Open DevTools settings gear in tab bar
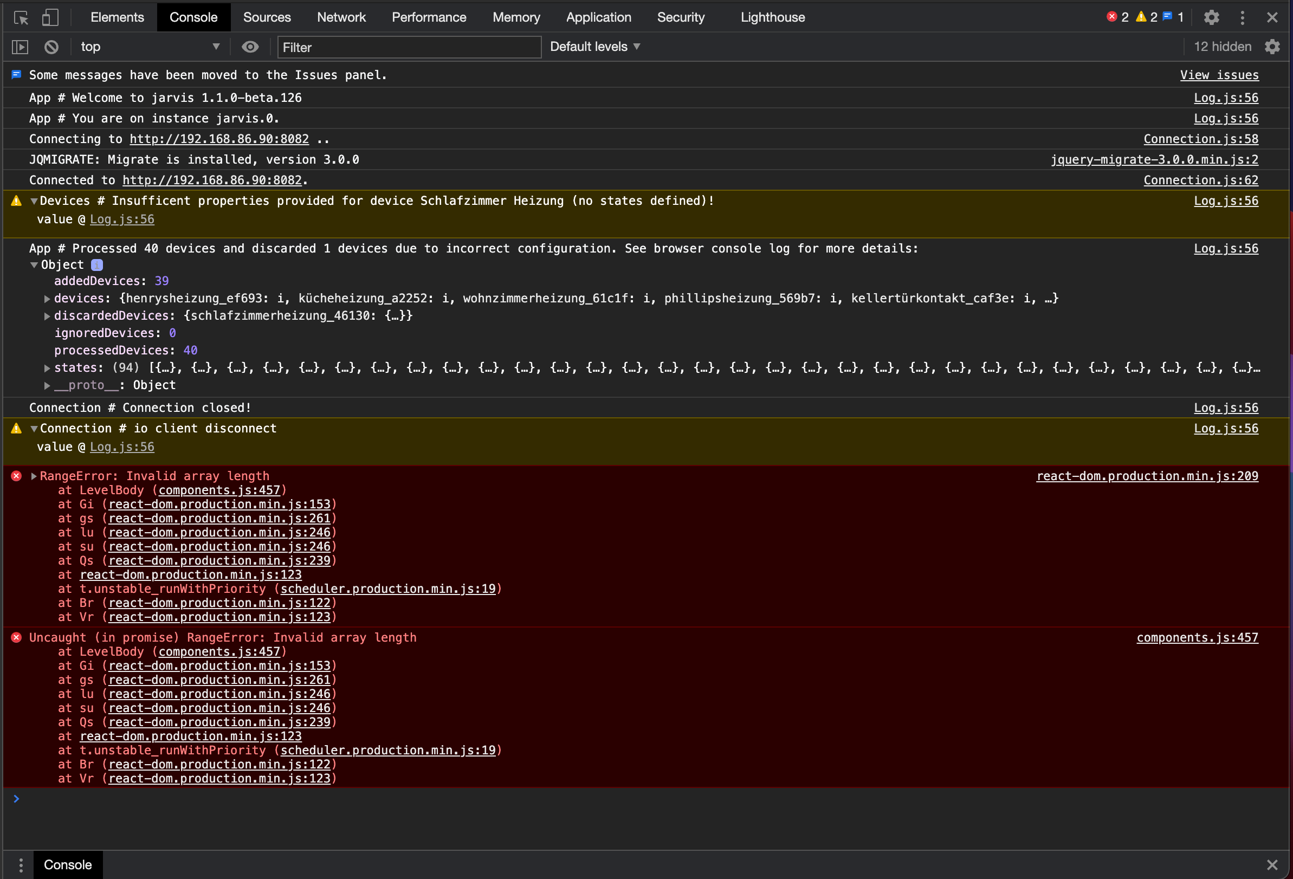Screen dimensions: 1293x879 1211,18
